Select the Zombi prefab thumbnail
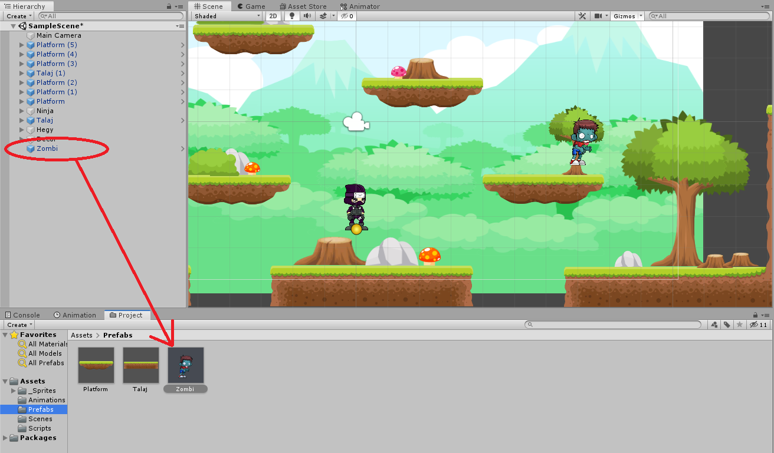The height and width of the screenshot is (453, 774). tap(186, 365)
